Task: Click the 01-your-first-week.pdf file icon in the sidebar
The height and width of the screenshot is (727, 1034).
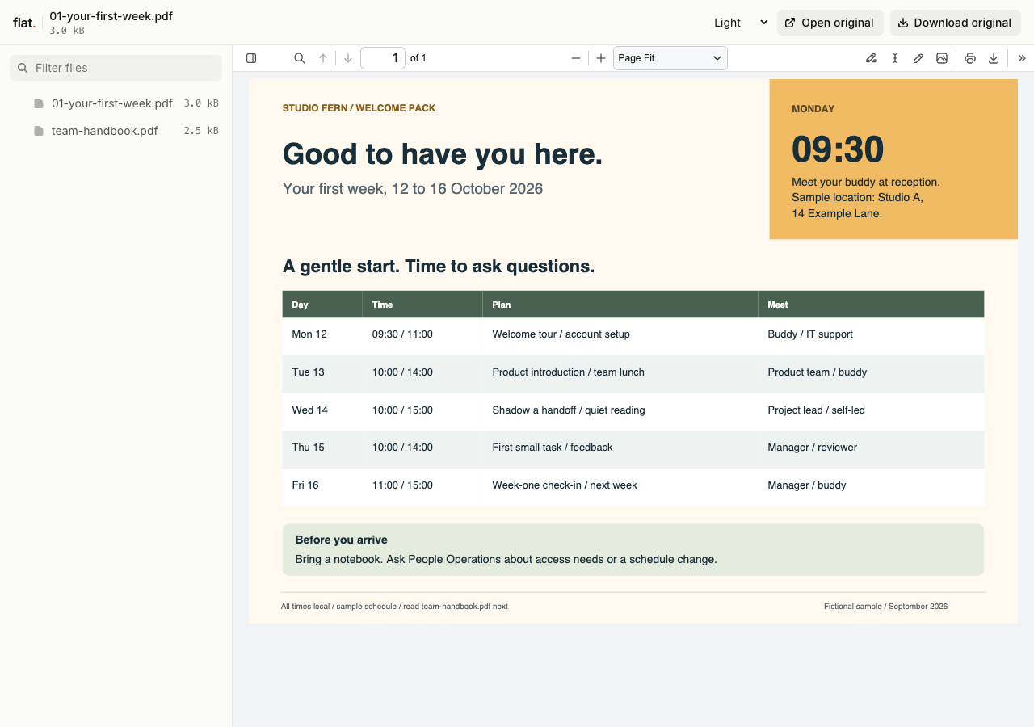Action: point(39,103)
